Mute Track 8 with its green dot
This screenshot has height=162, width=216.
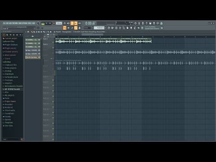(x=53, y=80)
